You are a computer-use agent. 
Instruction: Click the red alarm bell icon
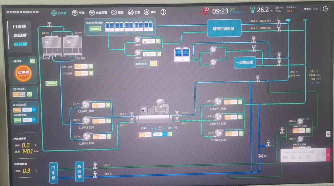(x=205, y=11)
